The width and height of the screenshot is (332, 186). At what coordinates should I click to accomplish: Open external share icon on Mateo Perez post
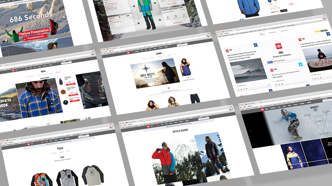(x=268, y=85)
